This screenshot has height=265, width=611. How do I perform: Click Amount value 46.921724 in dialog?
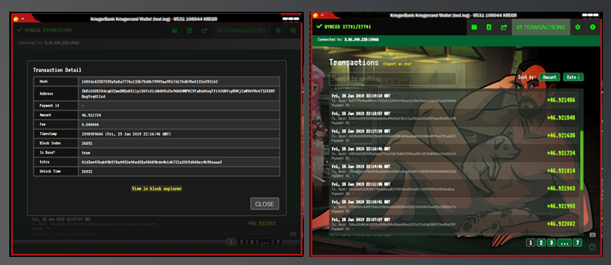pyautogui.click(x=91, y=115)
